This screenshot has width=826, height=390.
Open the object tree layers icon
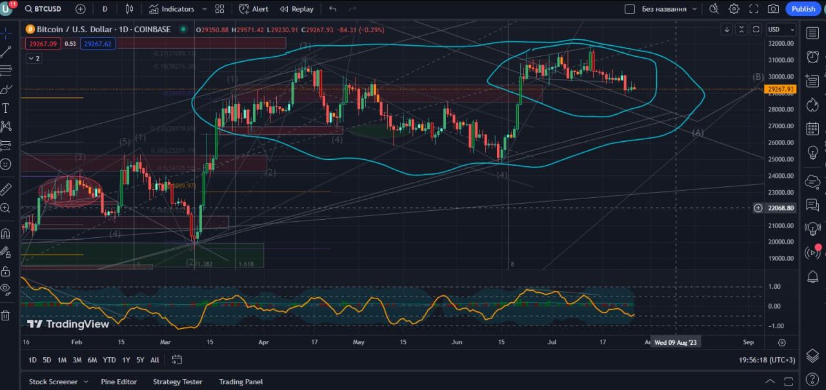[812, 355]
